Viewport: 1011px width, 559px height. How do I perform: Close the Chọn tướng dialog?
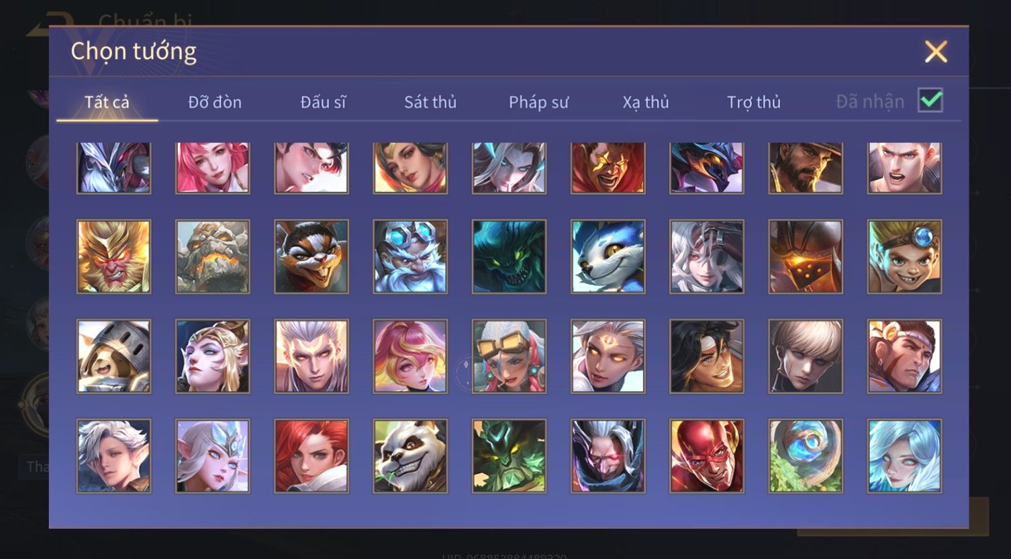click(936, 52)
